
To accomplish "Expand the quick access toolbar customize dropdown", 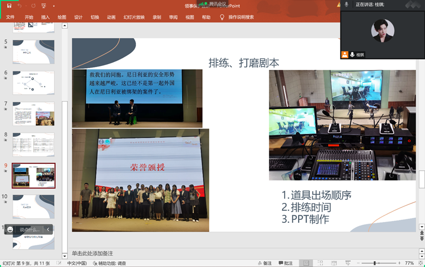I will tap(53, 6).
